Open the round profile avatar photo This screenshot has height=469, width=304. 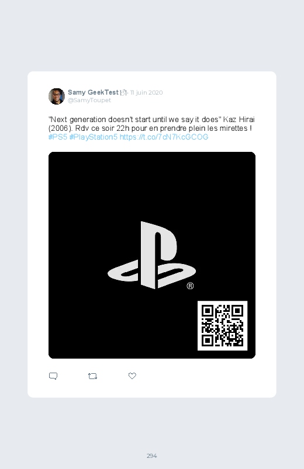click(x=57, y=96)
